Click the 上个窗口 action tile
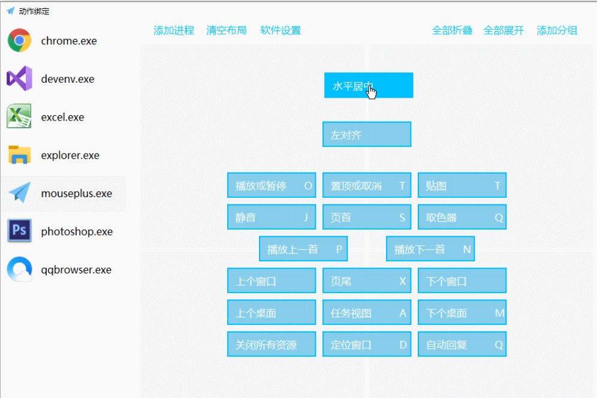The height and width of the screenshot is (398, 597). point(272,281)
